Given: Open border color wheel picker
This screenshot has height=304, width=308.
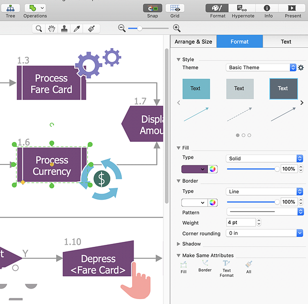Looking at the screenshot, I should 212,203.
